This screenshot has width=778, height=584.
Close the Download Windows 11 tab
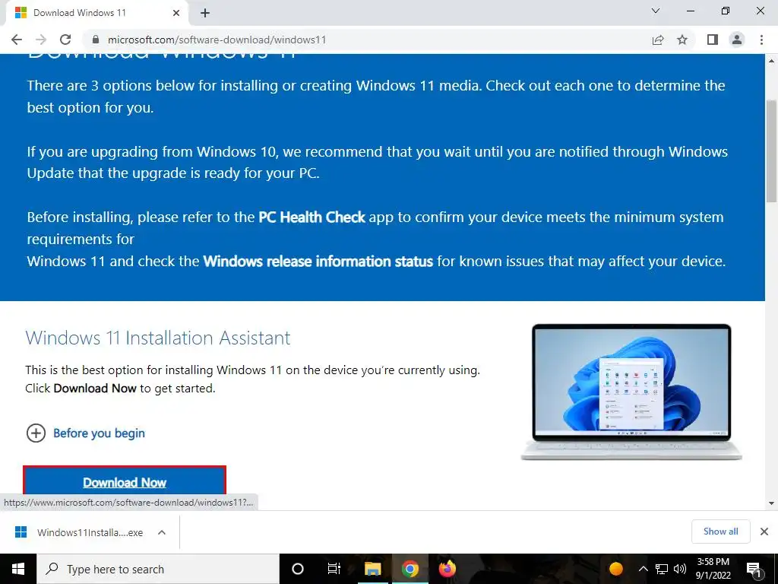176,13
